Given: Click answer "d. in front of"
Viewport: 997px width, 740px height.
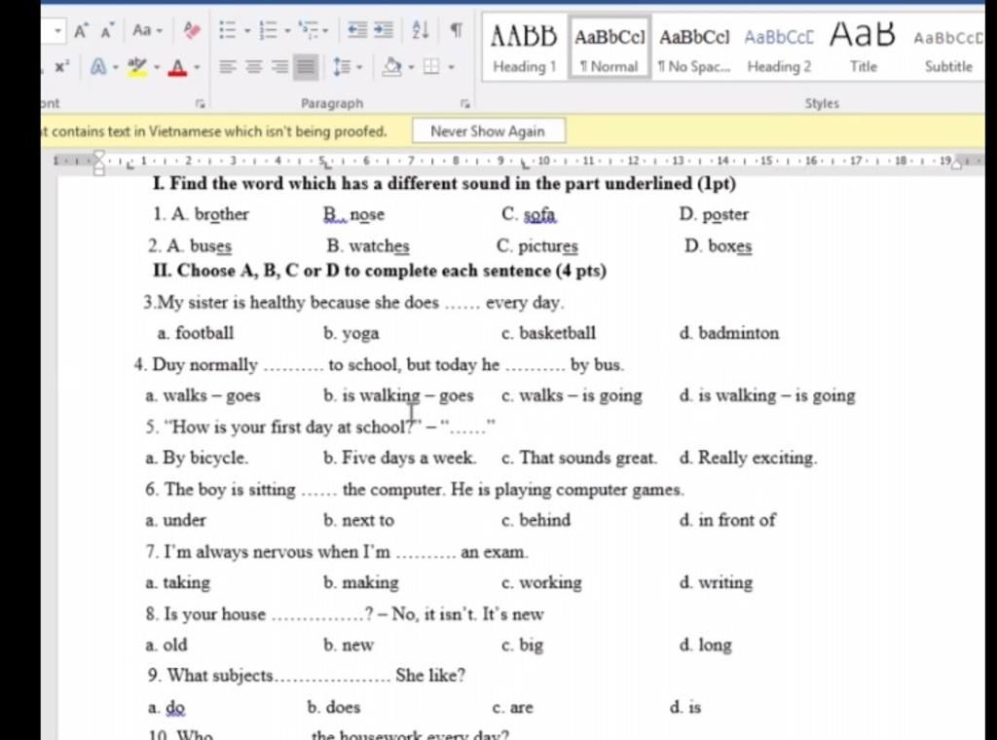Looking at the screenshot, I should [727, 520].
